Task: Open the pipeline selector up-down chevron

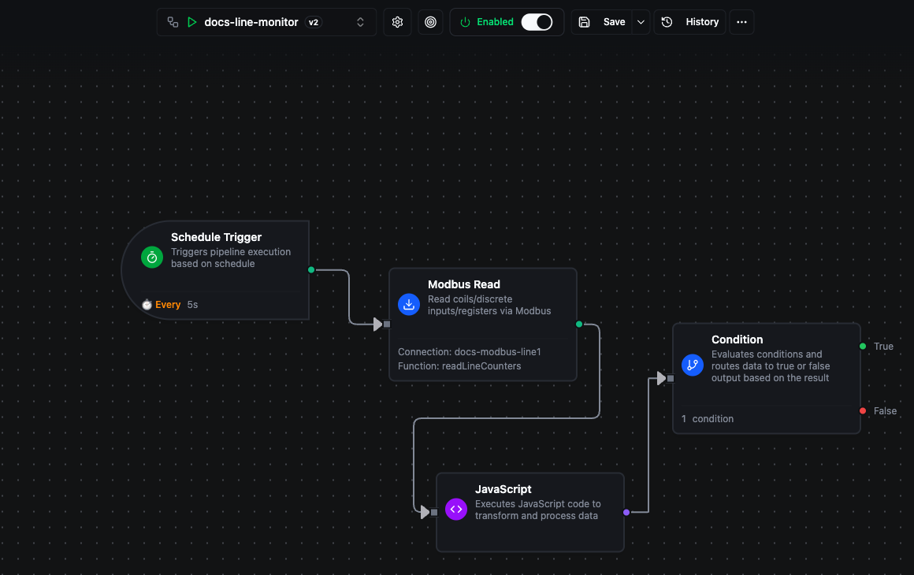Action: 360,22
